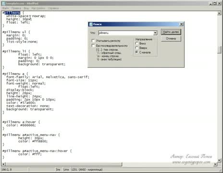
Task: Enable the Учитывать регистр checkbox
Action: coord(93,40)
